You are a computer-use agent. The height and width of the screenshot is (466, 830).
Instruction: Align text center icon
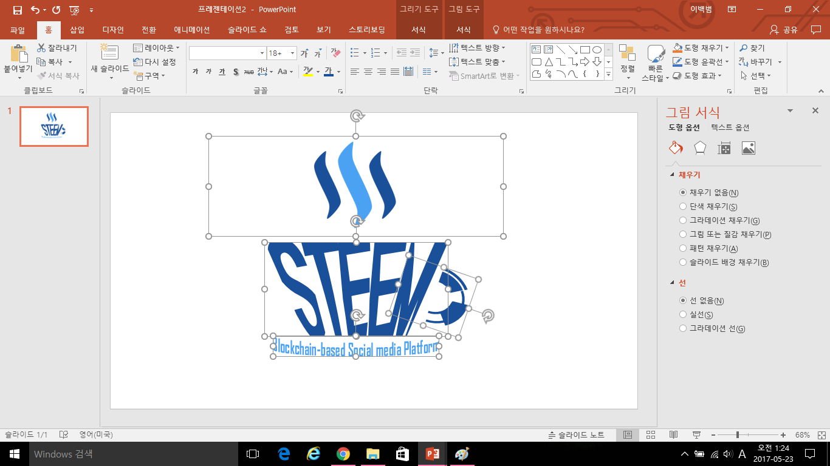pos(368,72)
